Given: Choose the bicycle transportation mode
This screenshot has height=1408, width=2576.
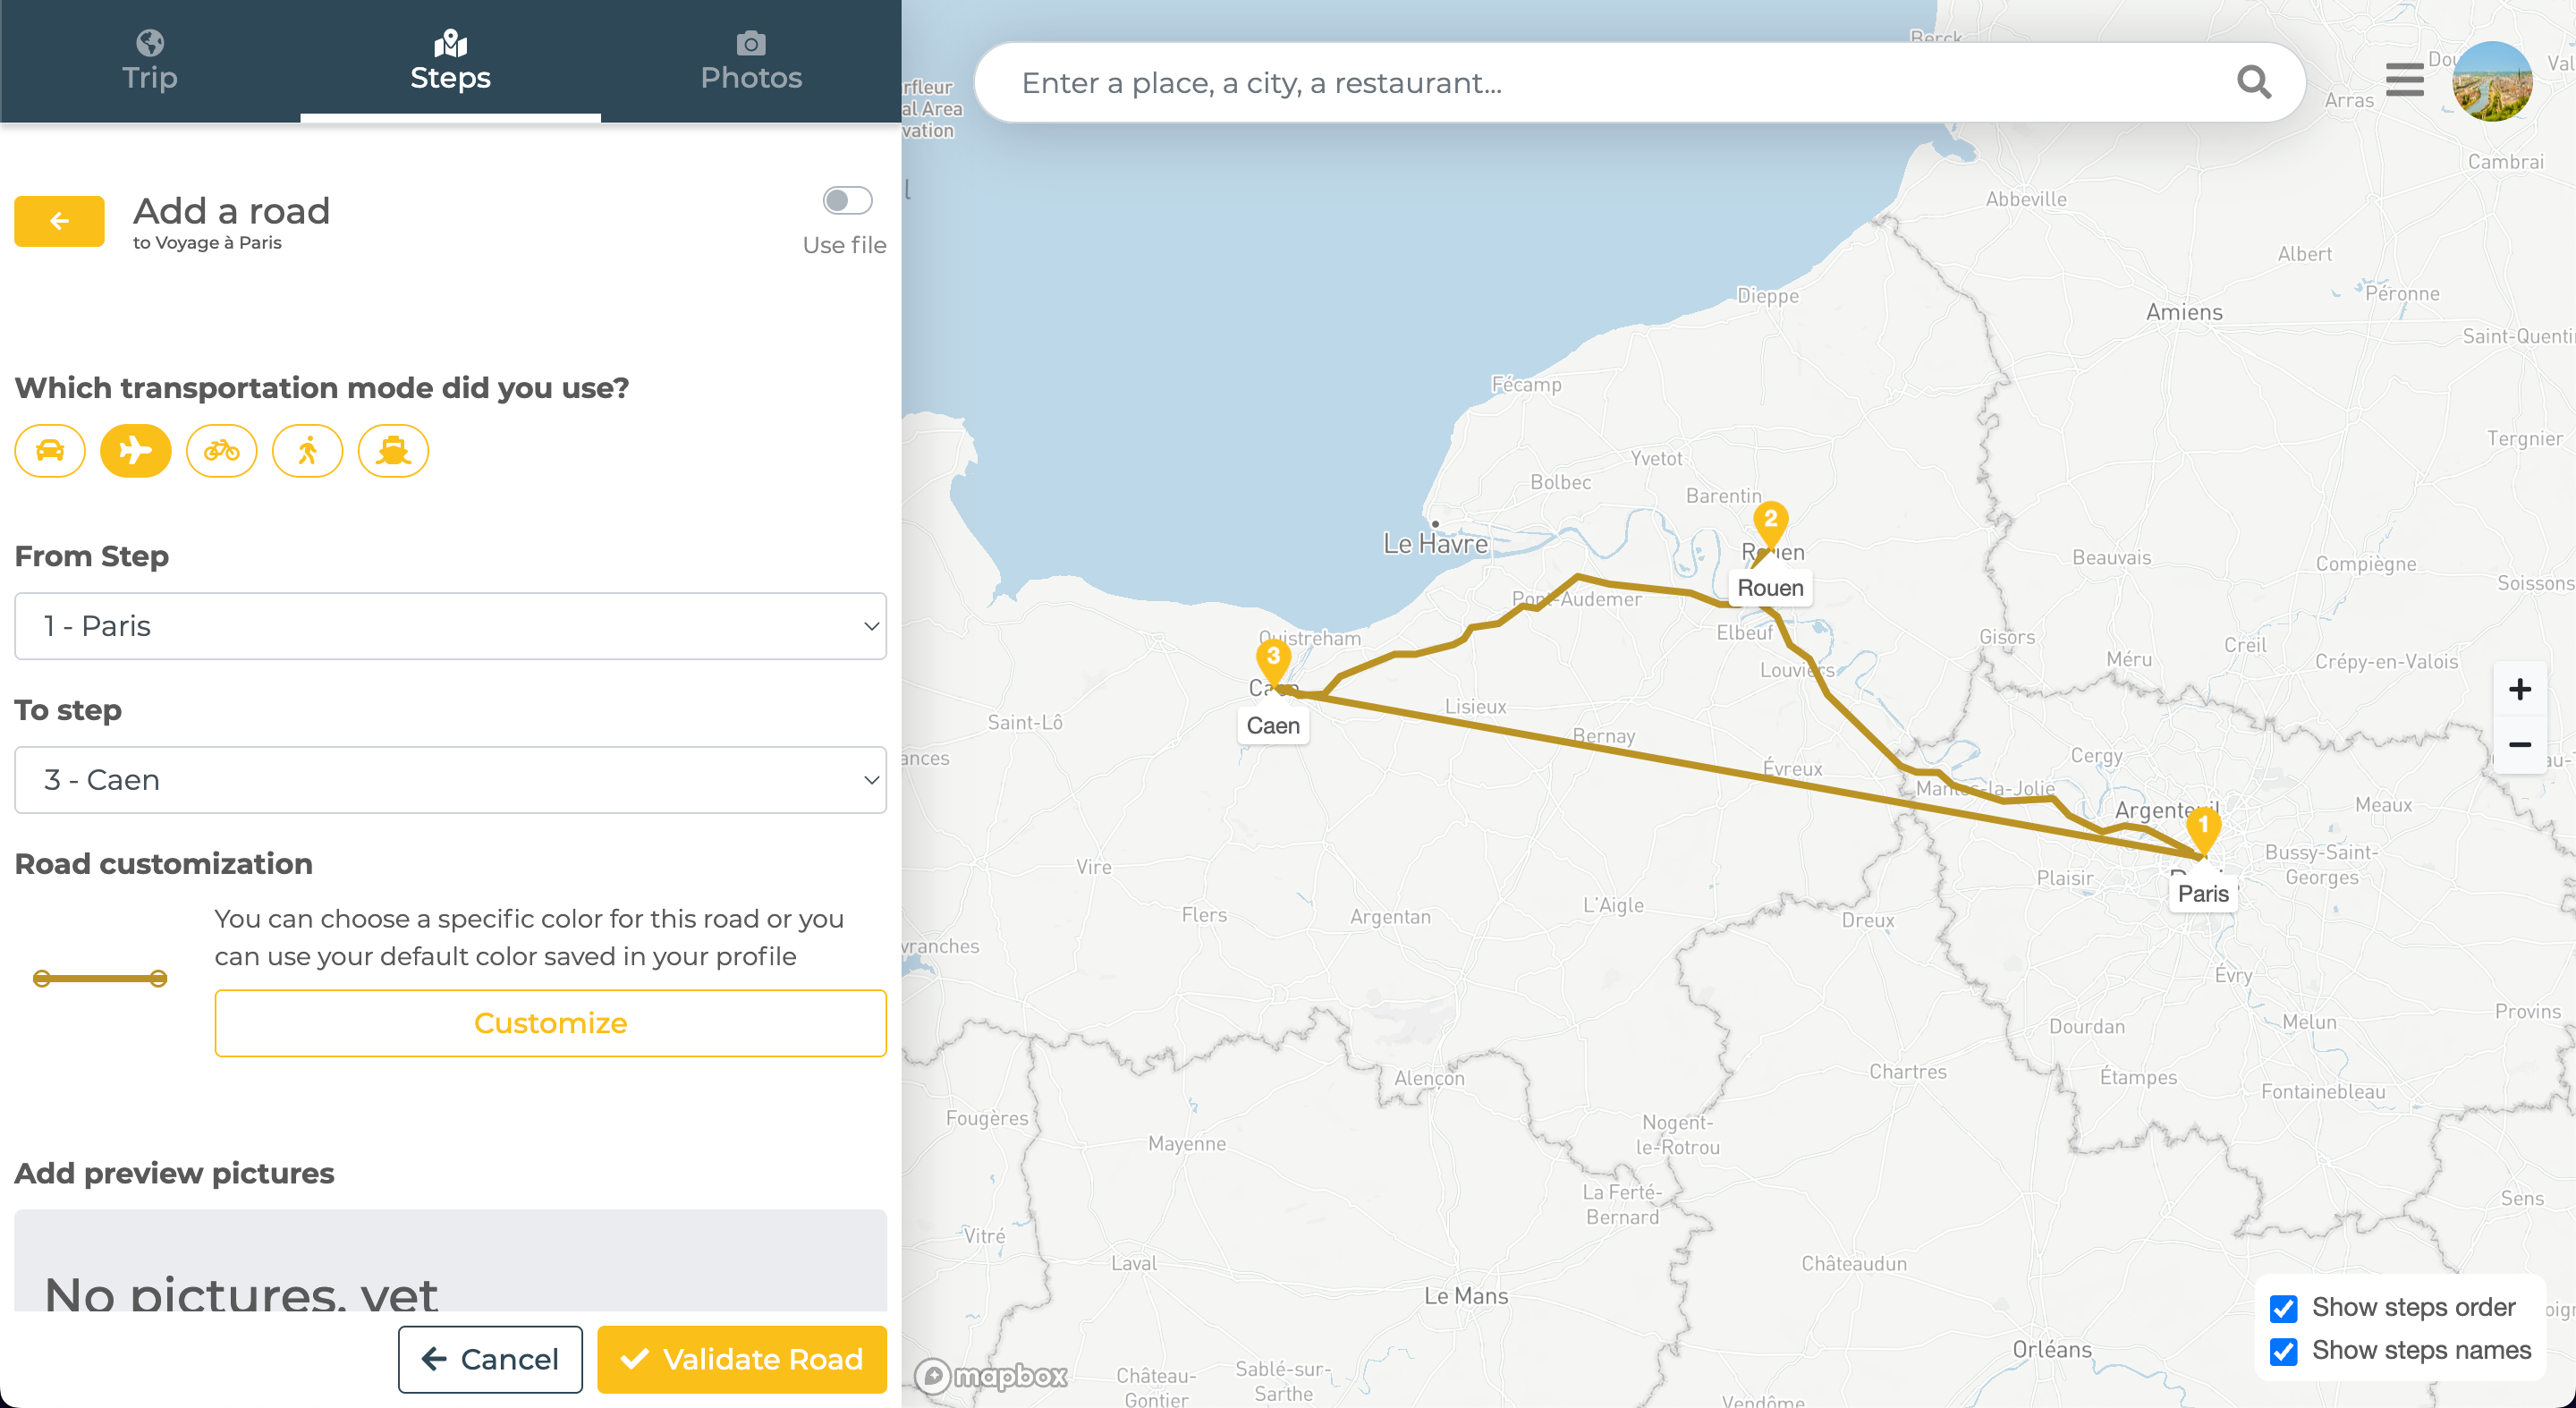Looking at the screenshot, I should click(x=221, y=451).
